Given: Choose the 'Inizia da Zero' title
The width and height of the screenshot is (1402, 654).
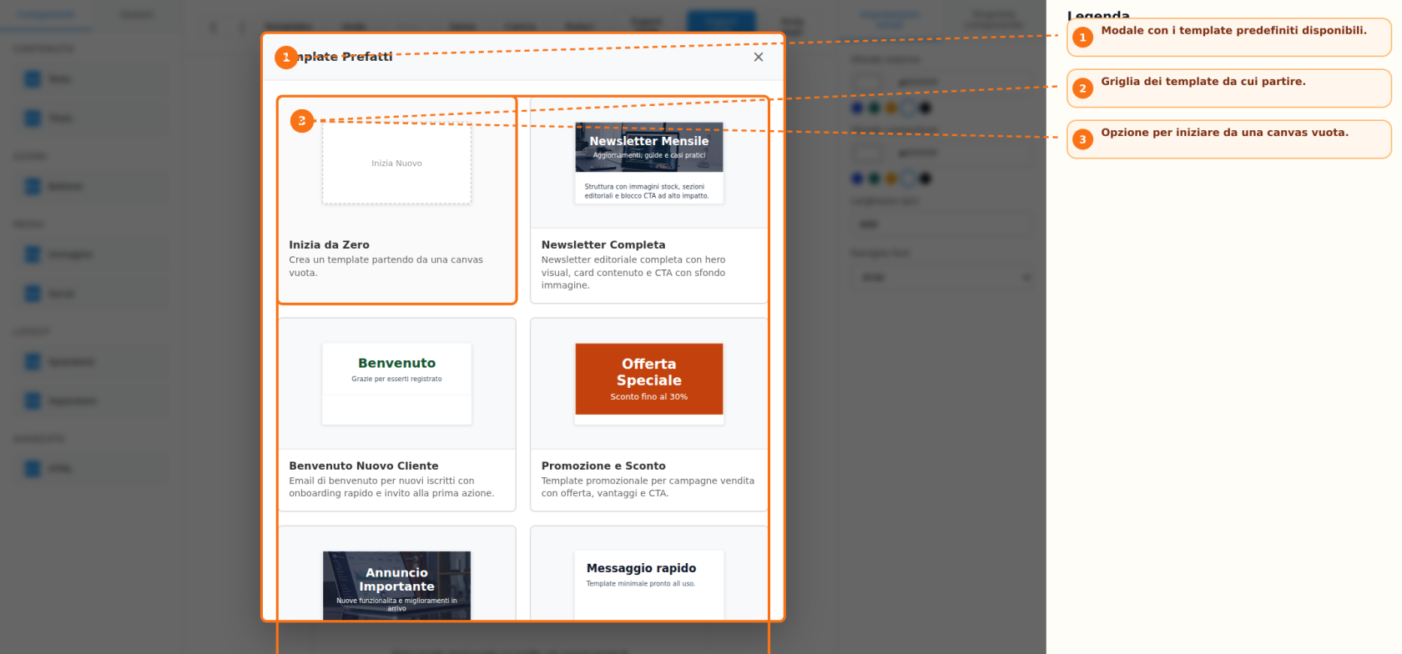Looking at the screenshot, I should (x=329, y=244).
